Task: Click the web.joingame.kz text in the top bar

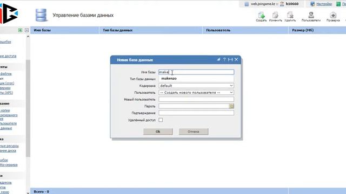Action: tap(263, 4)
